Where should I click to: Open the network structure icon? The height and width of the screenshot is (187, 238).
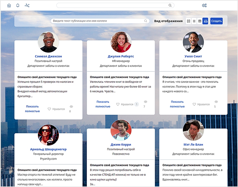coord(27,6)
